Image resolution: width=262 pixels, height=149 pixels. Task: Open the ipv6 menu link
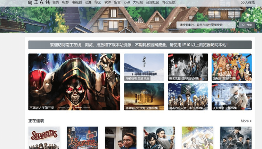click(126, 2)
